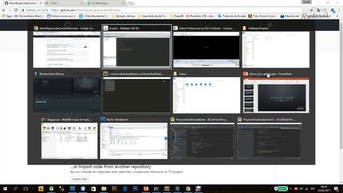
Task: Open Microsoft Edge from taskbar
Action: click(x=125, y=189)
